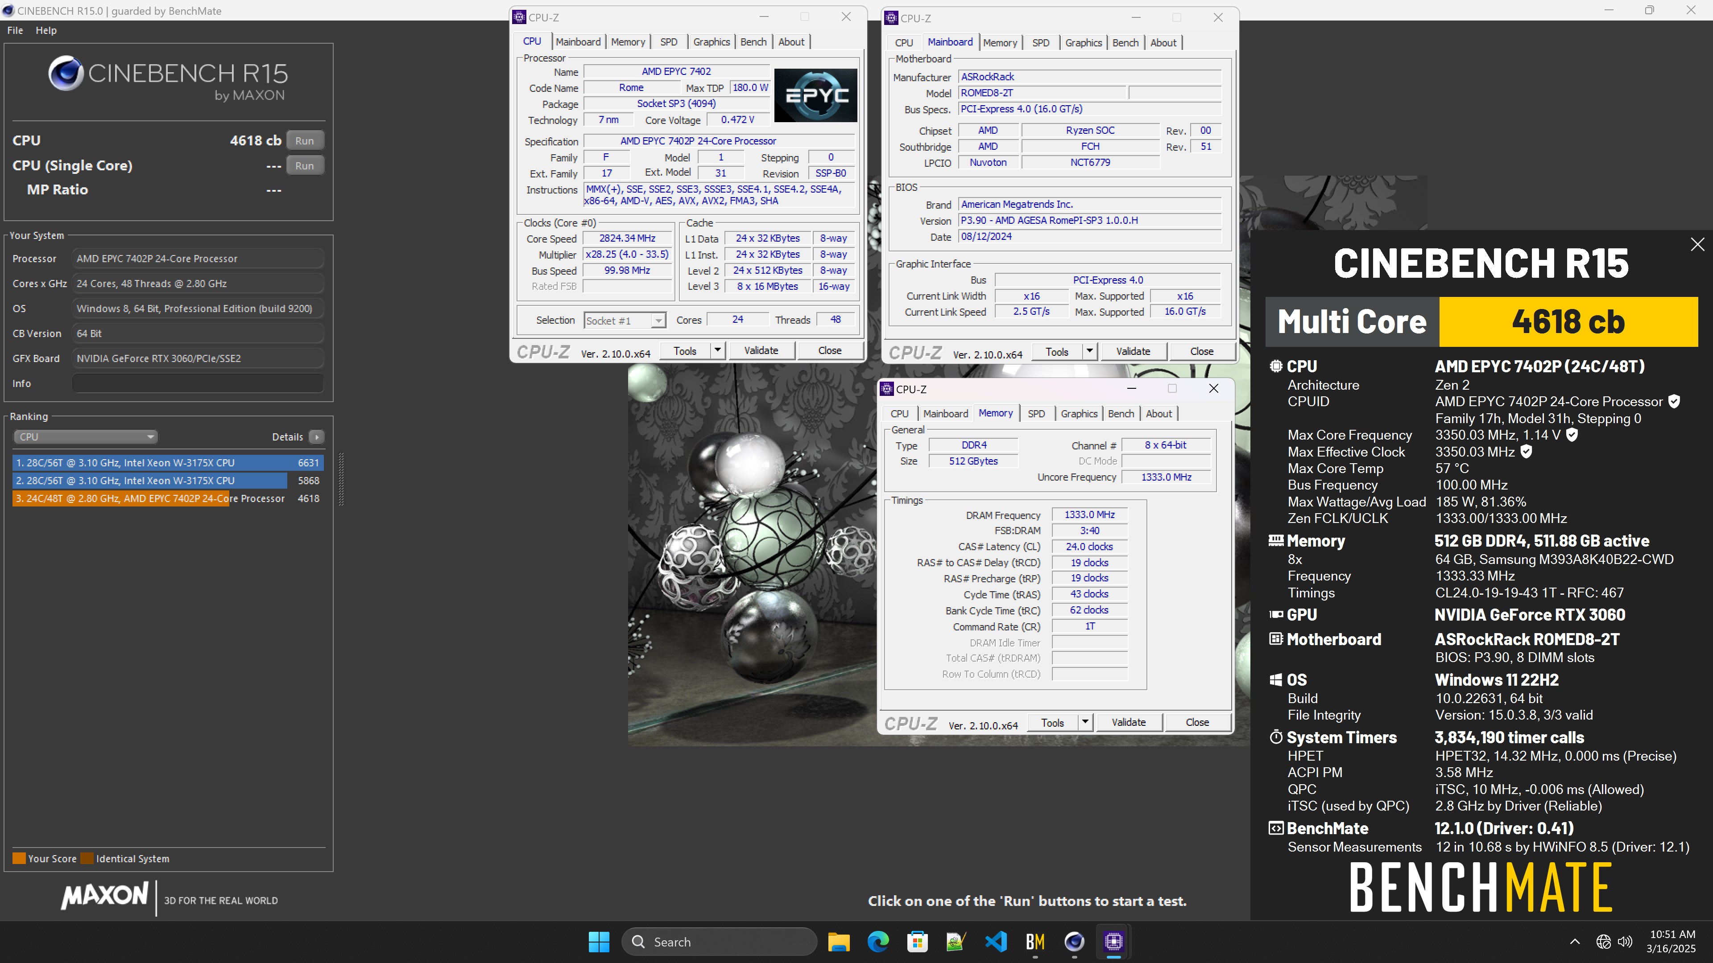Launch Microsoft Edge from the taskbar
The height and width of the screenshot is (963, 1713).
[x=878, y=942]
